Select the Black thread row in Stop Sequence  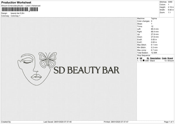point(155,61)
